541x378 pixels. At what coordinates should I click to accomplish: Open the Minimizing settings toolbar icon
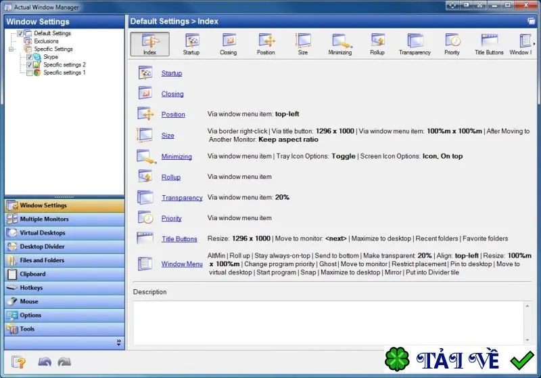click(340, 44)
